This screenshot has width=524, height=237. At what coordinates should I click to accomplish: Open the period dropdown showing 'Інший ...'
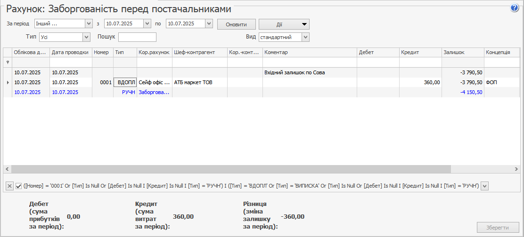coord(89,24)
